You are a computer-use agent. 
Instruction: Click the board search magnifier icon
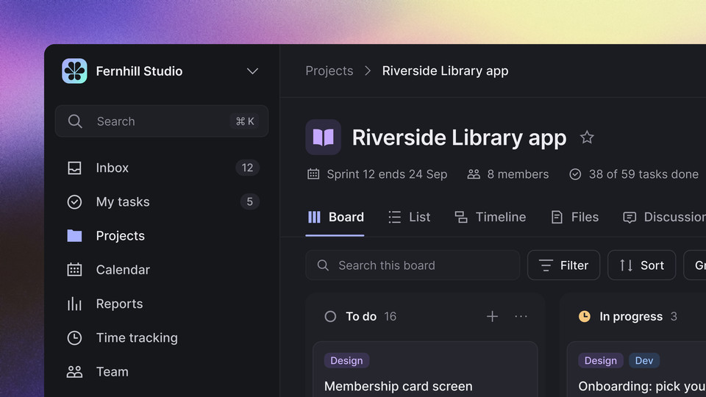pyautogui.click(x=323, y=265)
